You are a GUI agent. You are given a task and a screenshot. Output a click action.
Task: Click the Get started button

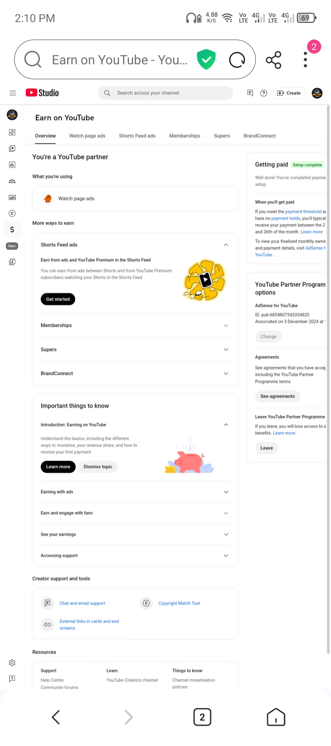[58, 299]
